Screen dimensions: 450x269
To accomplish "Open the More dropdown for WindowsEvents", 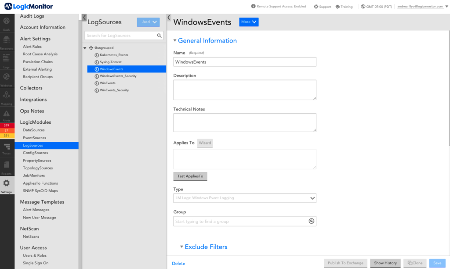I will tap(249, 22).
